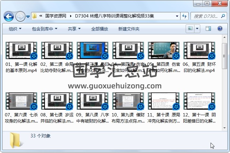Select the D7304 林煜八字特训课 breadcrumb segment
This screenshot has height=153, width=230.
pos(115,16)
